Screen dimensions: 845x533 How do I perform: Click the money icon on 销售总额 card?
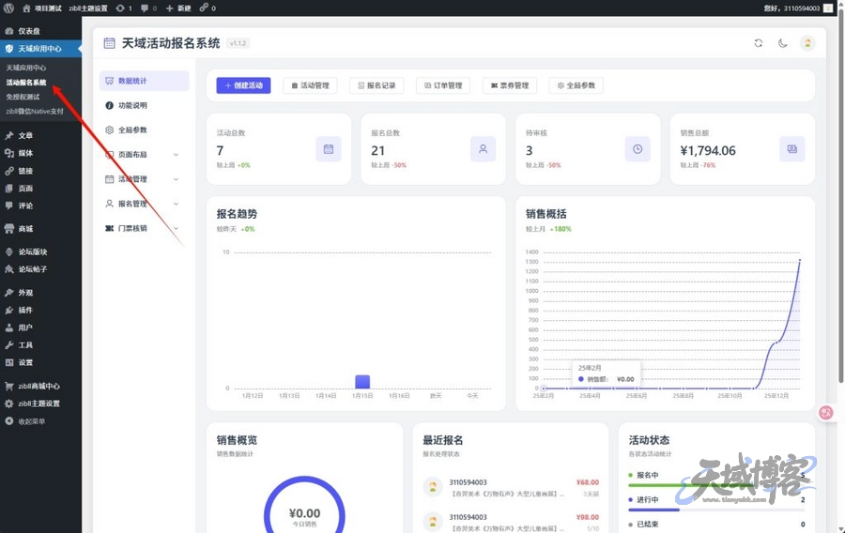pyautogui.click(x=792, y=149)
